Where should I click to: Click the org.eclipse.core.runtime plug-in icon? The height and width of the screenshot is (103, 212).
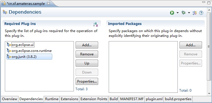9,51
